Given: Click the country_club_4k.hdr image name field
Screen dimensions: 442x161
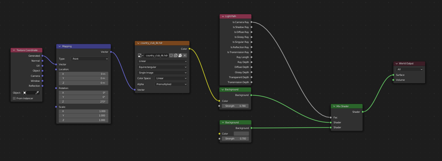Looking at the screenshot, I should coord(156,55).
